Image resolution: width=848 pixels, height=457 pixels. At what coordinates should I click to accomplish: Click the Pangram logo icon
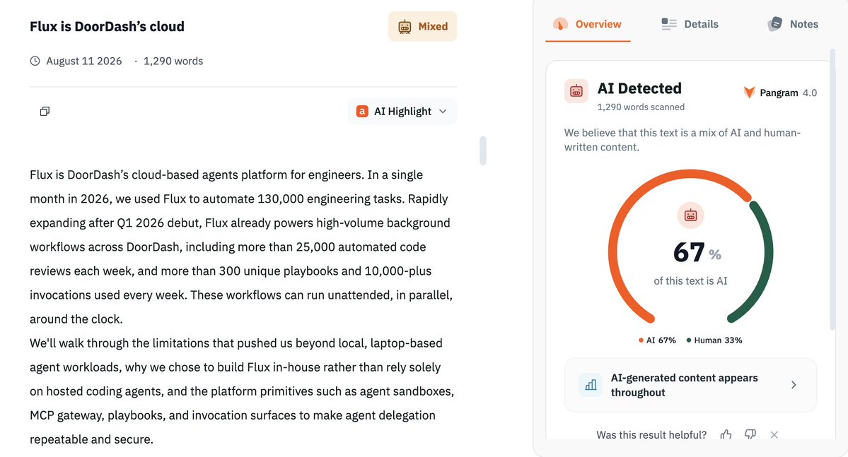749,93
